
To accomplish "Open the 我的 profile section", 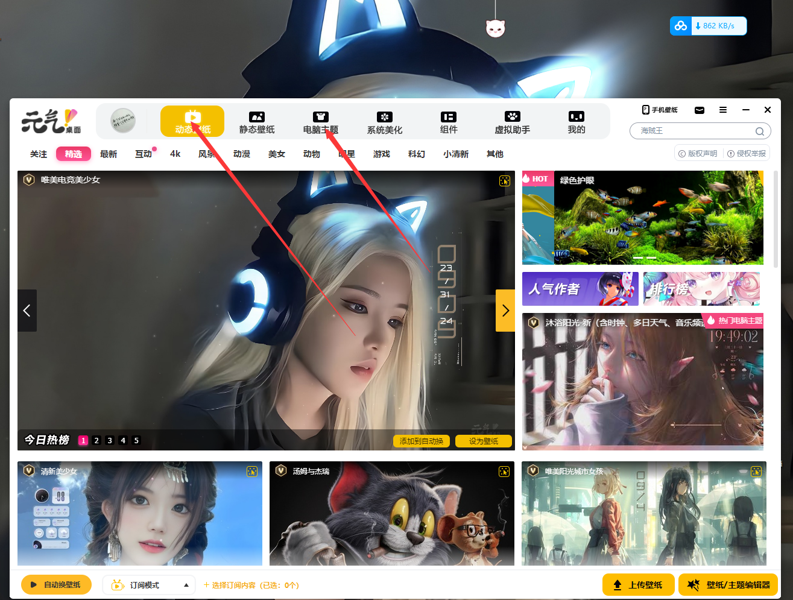I will pos(576,122).
